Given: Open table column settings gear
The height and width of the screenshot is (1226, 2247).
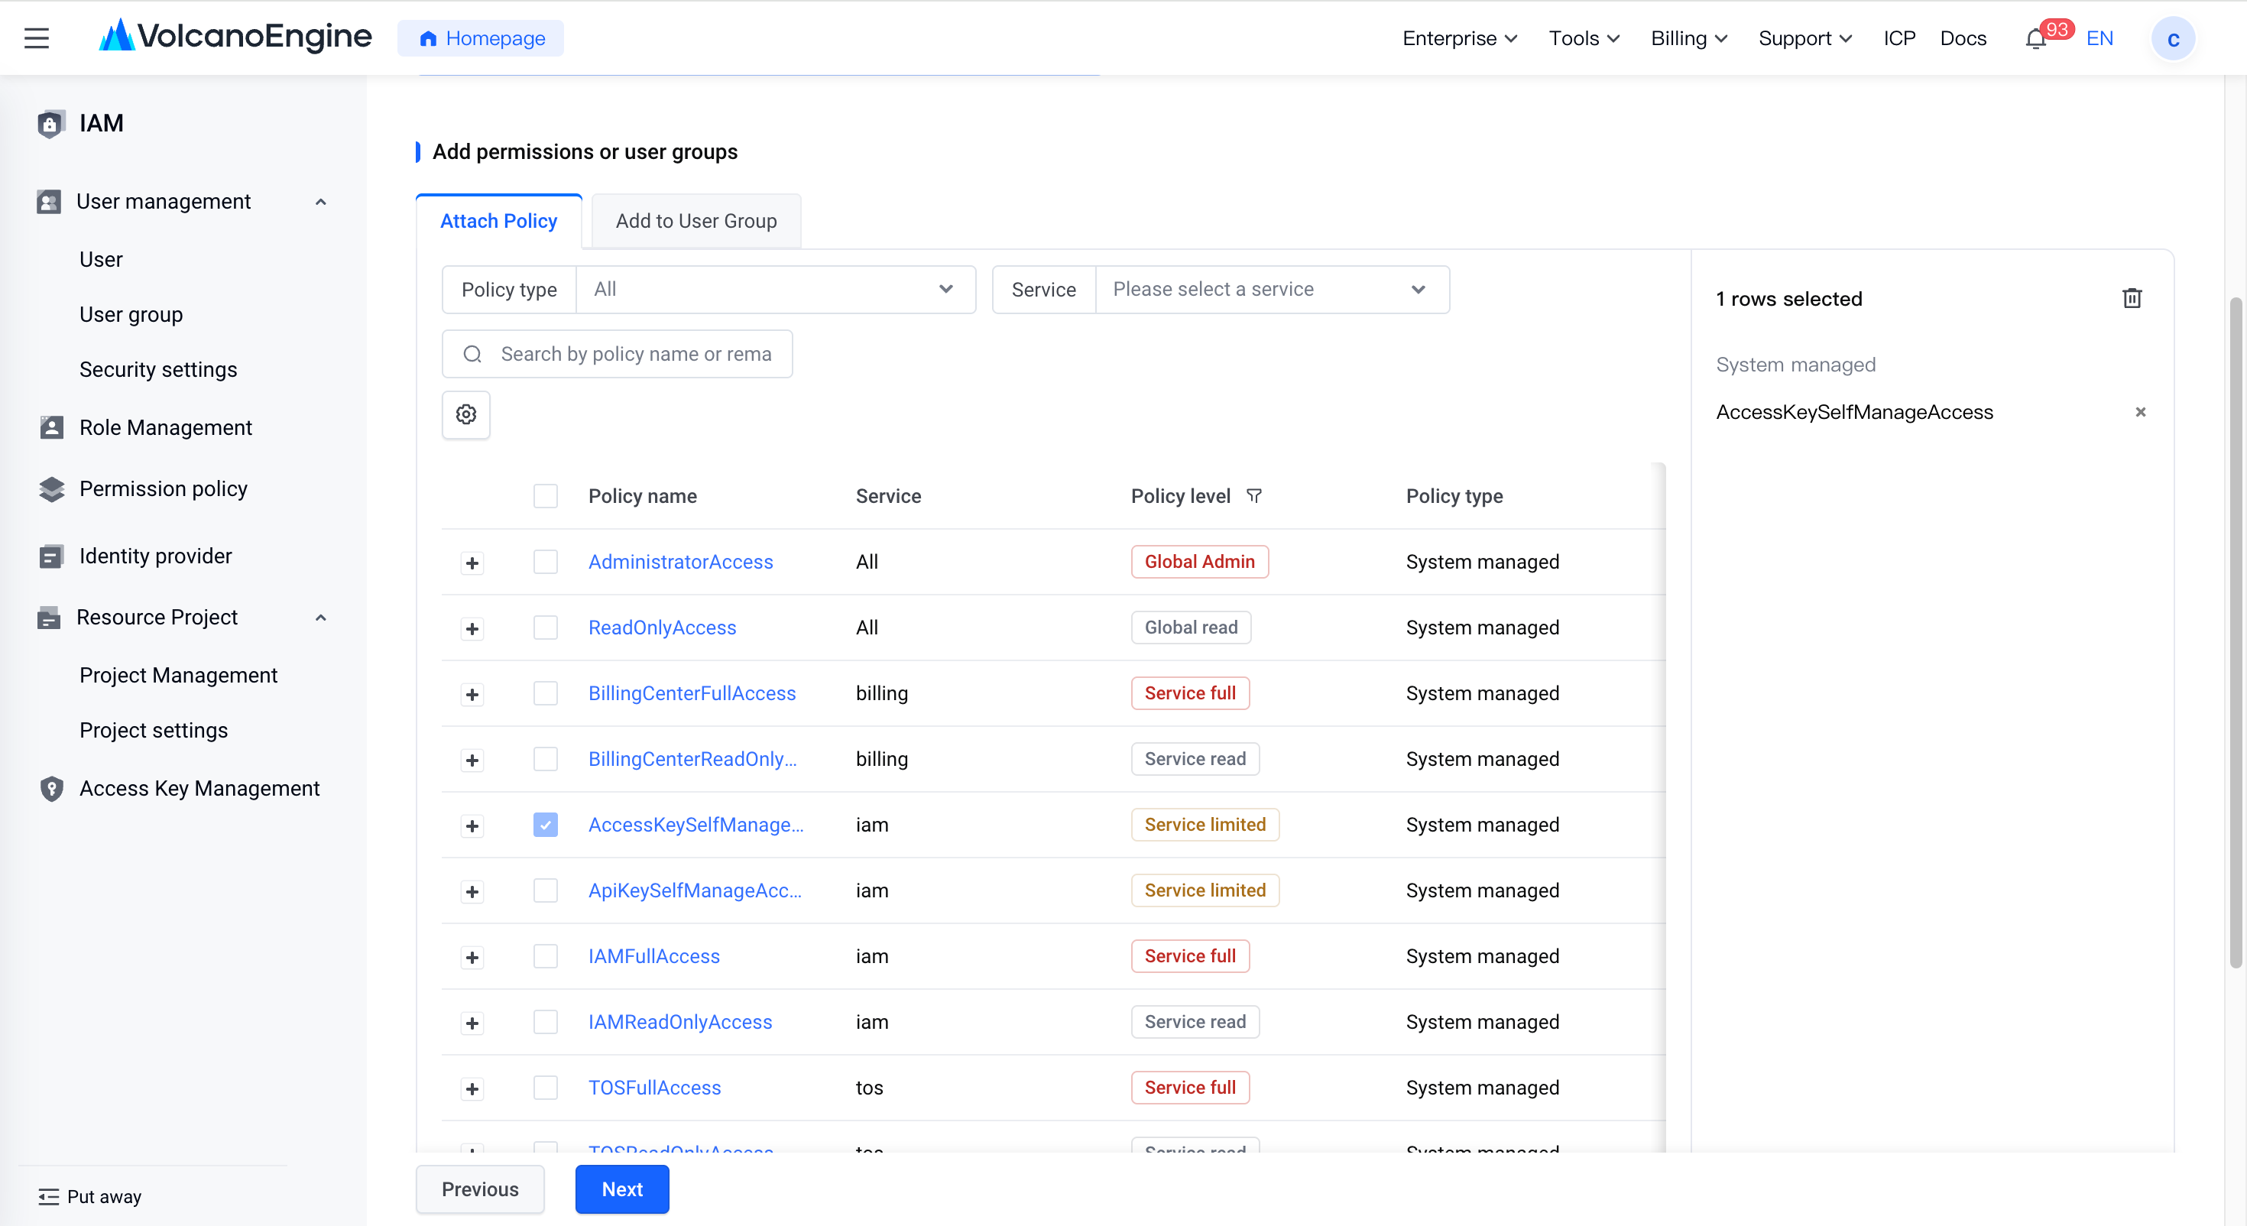Looking at the screenshot, I should (465, 414).
